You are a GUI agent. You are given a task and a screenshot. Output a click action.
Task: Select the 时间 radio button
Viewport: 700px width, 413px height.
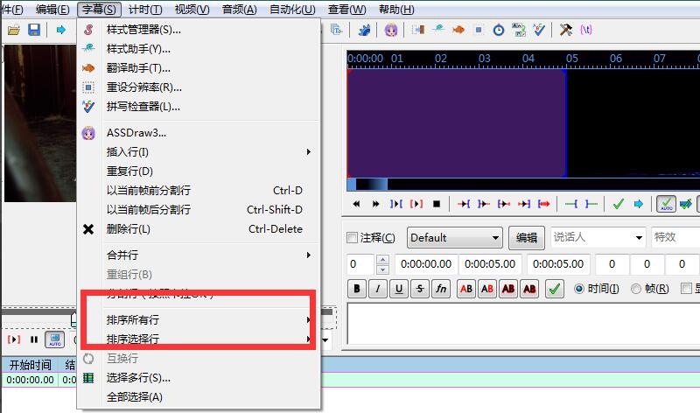[579, 289]
